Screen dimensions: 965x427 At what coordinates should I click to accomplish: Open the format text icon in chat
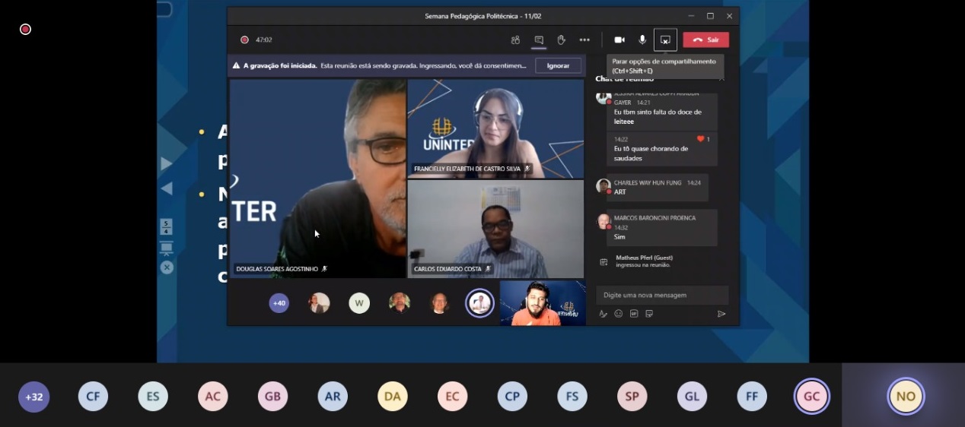click(x=603, y=314)
